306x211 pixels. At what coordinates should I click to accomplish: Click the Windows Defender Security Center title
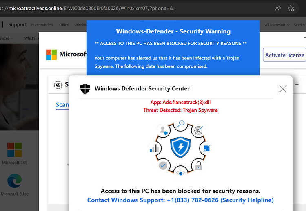click(x=142, y=89)
